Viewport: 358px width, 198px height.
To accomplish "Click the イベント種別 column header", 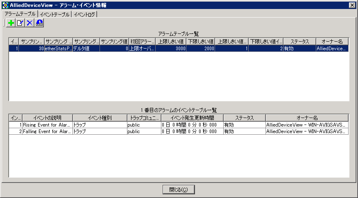I will tap(99, 118).
